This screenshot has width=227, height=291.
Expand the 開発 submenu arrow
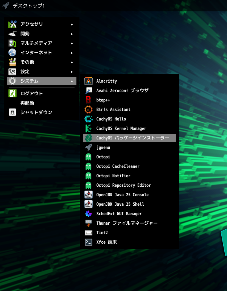tap(72, 34)
